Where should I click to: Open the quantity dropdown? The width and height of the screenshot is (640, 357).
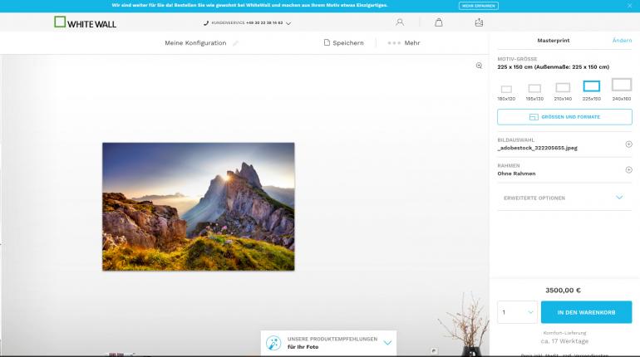517,312
